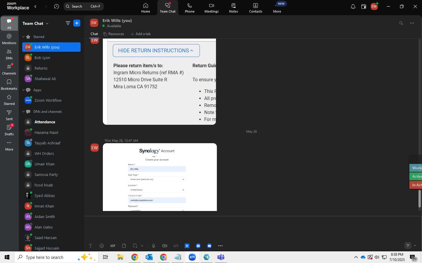Open the emoji picker
This screenshot has height=263, width=422.
tap(102, 246)
